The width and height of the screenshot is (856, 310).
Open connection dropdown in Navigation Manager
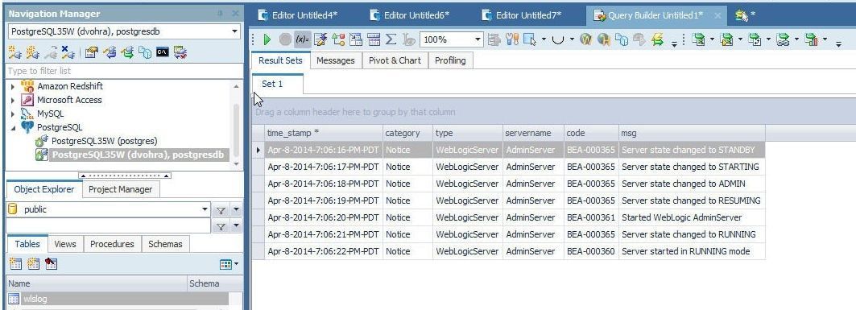click(235, 31)
